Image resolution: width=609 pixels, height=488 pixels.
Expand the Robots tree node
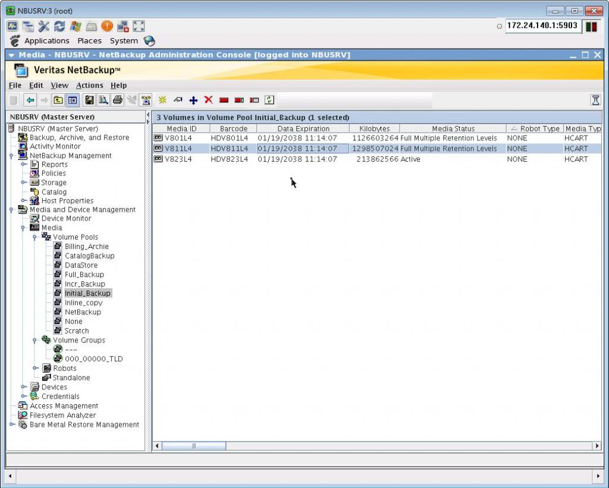click(35, 368)
